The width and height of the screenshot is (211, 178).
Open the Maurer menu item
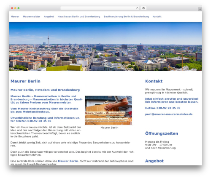[x=15, y=16]
